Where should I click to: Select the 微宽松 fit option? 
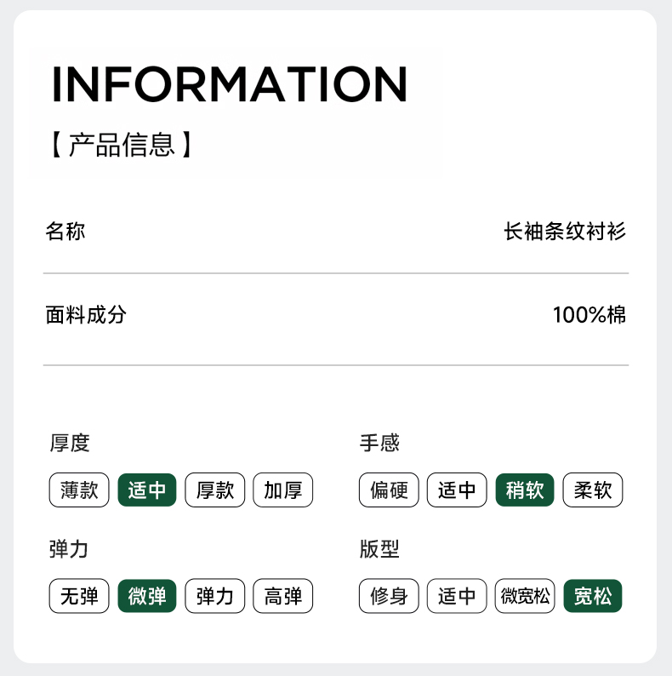525,596
